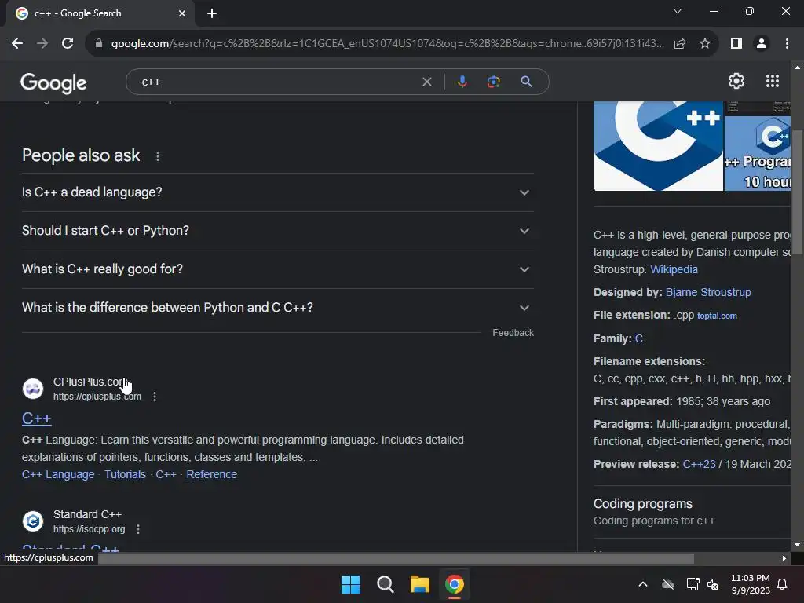Expand 'difference between Python and C C++?'
The width and height of the screenshot is (804, 603).
click(278, 308)
